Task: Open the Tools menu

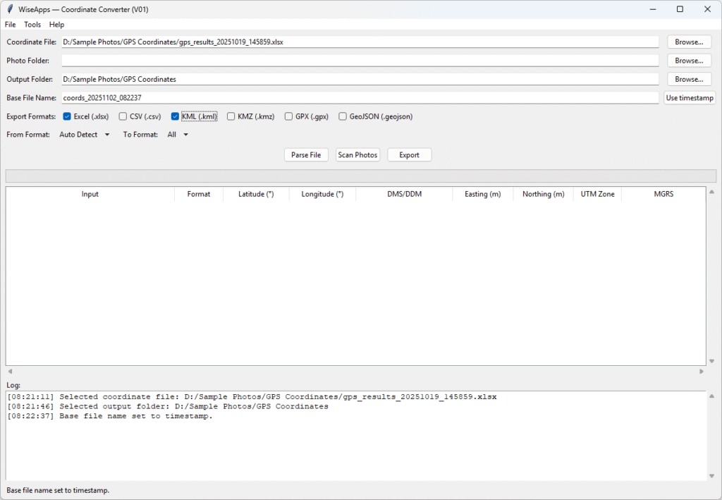Action: point(32,24)
